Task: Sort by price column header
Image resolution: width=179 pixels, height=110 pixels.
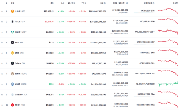Action: (x=52, y=3)
